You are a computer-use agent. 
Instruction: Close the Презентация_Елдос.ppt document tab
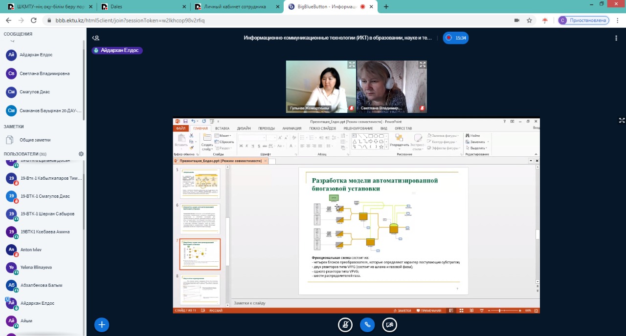[x=266, y=161]
